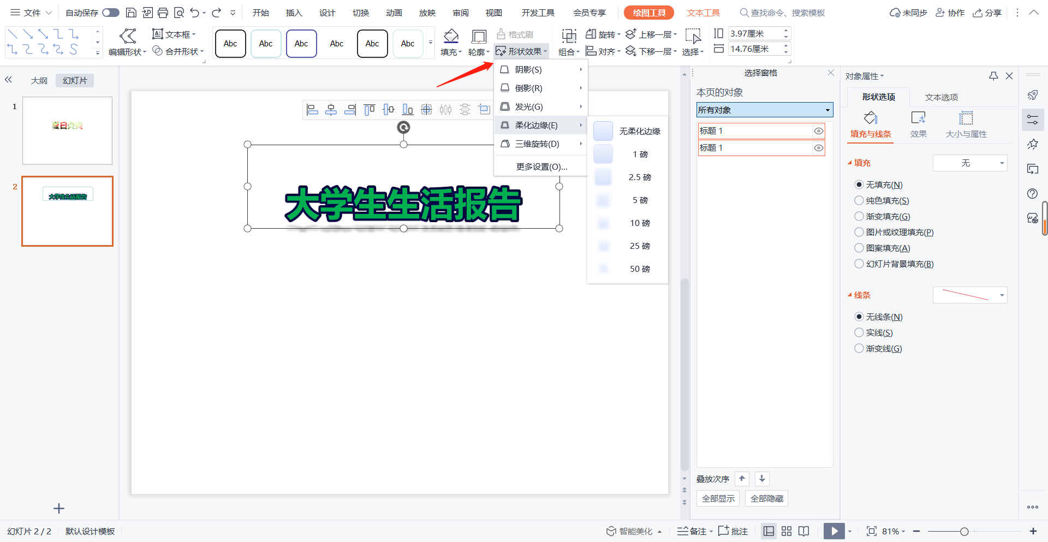Click the redo arrow icon

[x=216, y=13]
